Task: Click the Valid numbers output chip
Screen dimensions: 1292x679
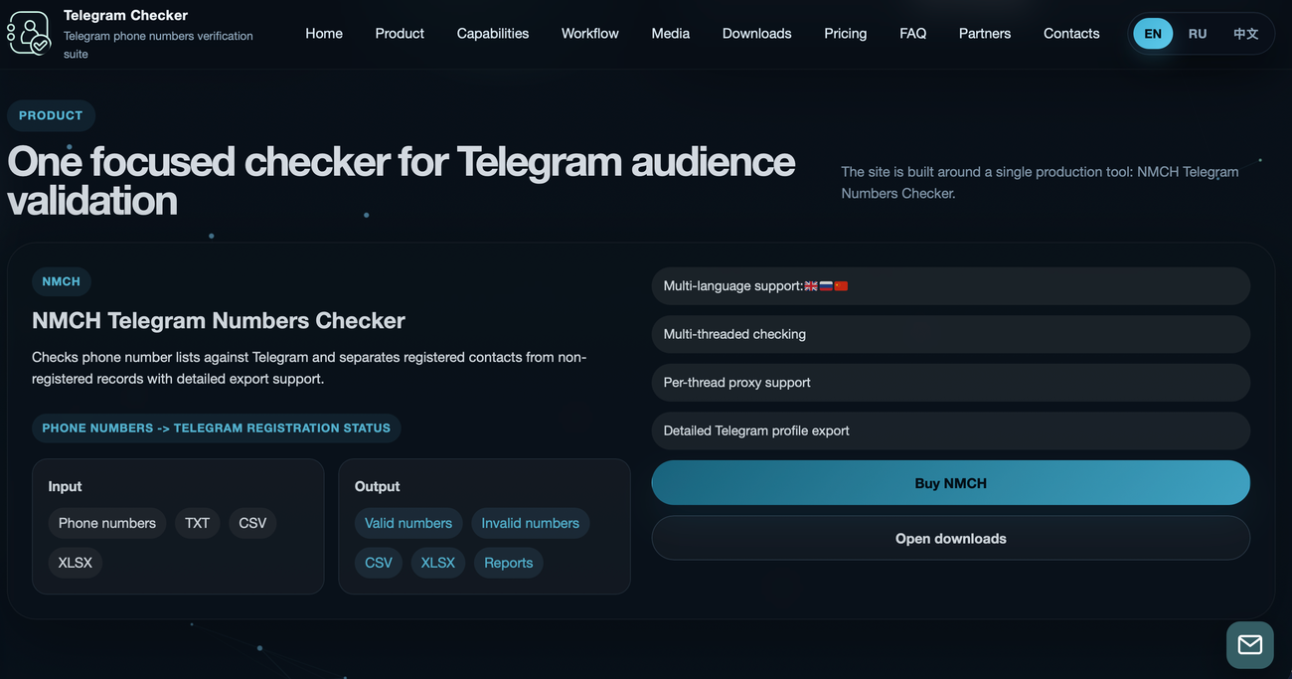Action: (408, 523)
